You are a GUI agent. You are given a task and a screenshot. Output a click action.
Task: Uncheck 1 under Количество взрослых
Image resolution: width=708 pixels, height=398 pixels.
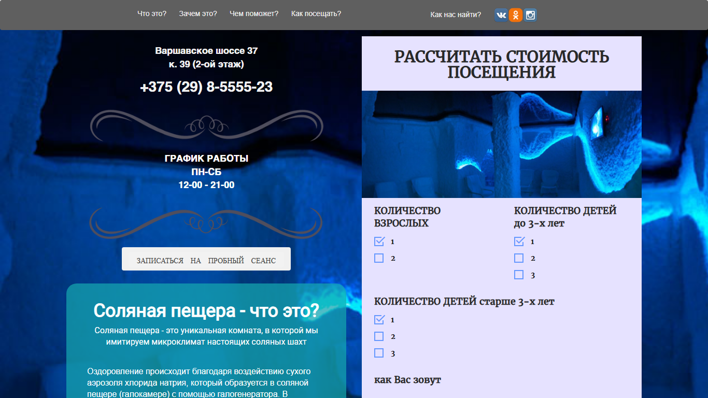tap(379, 241)
